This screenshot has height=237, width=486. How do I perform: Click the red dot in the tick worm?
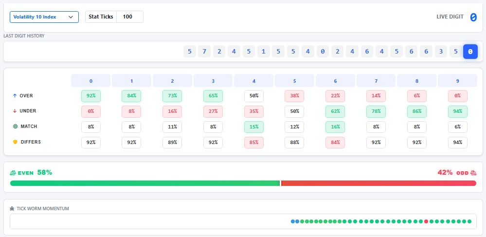426,221
